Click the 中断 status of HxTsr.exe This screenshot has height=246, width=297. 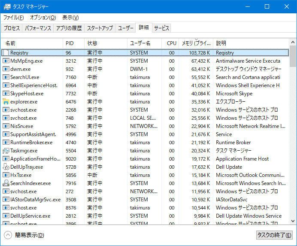click(92, 175)
